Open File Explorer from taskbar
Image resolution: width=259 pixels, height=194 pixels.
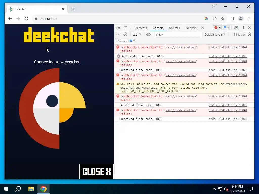tap(31, 189)
